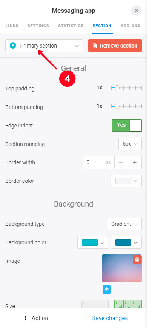The width and height of the screenshot is (147, 328).
Task: Toggle the Edge indent switch
Action: [127, 126]
